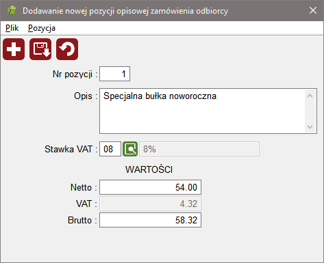Click the red plus add-new icon
The image size is (324, 263).
(x=14, y=49)
